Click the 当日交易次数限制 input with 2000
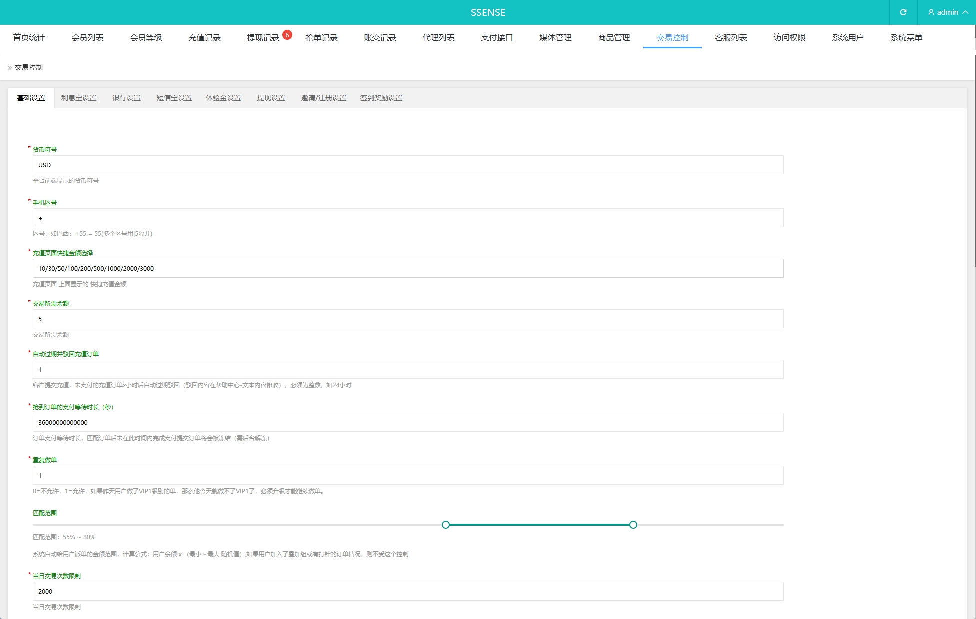The width and height of the screenshot is (976, 619). pyautogui.click(x=408, y=591)
